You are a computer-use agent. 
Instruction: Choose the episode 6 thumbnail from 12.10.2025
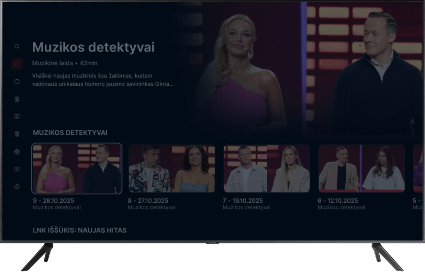pos(361,168)
